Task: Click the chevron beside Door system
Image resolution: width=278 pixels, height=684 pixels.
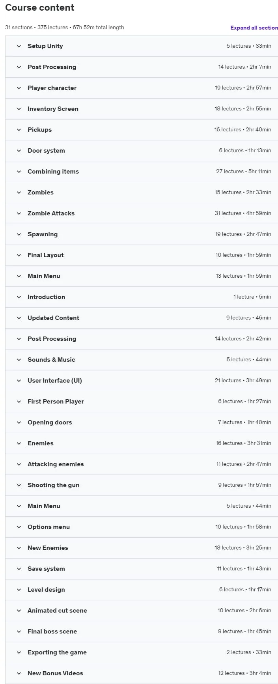Action: click(19, 151)
